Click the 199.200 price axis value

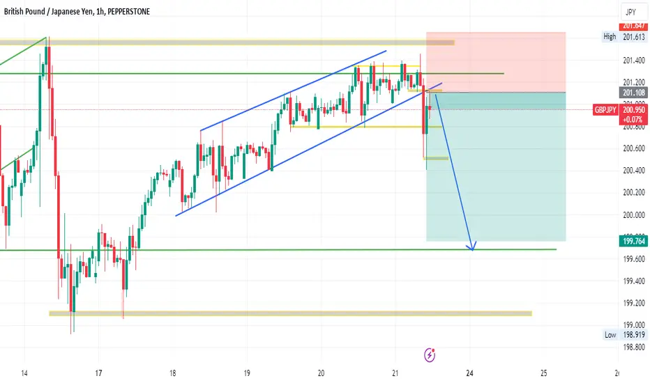pyautogui.click(x=634, y=303)
